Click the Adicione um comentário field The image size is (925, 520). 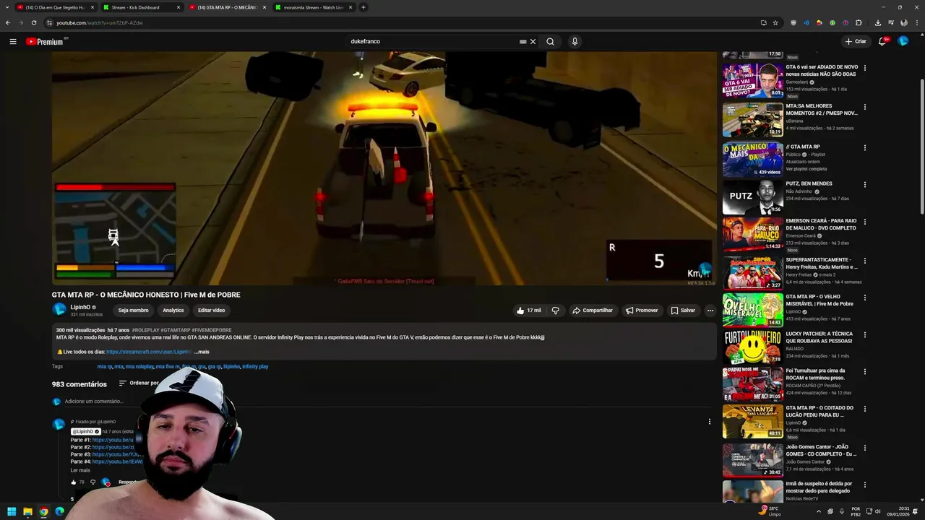pos(94,402)
